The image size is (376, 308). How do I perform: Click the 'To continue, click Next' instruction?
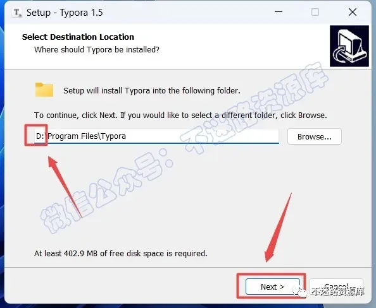pyautogui.click(x=180, y=115)
